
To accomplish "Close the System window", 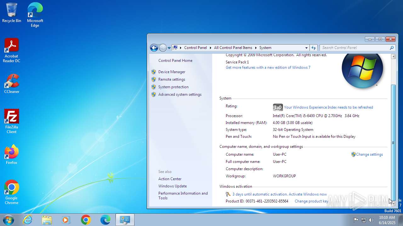I will [390, 39].
